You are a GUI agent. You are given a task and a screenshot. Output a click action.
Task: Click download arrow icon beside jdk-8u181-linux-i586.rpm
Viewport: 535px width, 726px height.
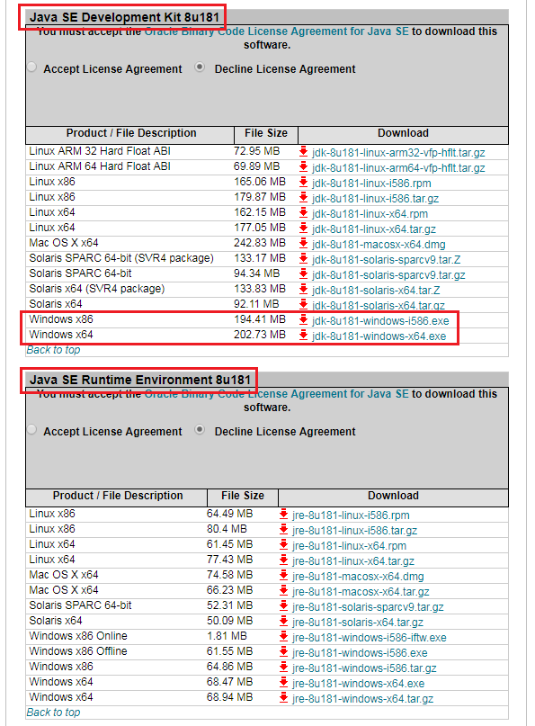tap(304, 182)
